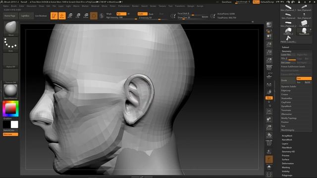
Task: Click the Zoom3D icon in right shelf
Action: tap(269, 128)
